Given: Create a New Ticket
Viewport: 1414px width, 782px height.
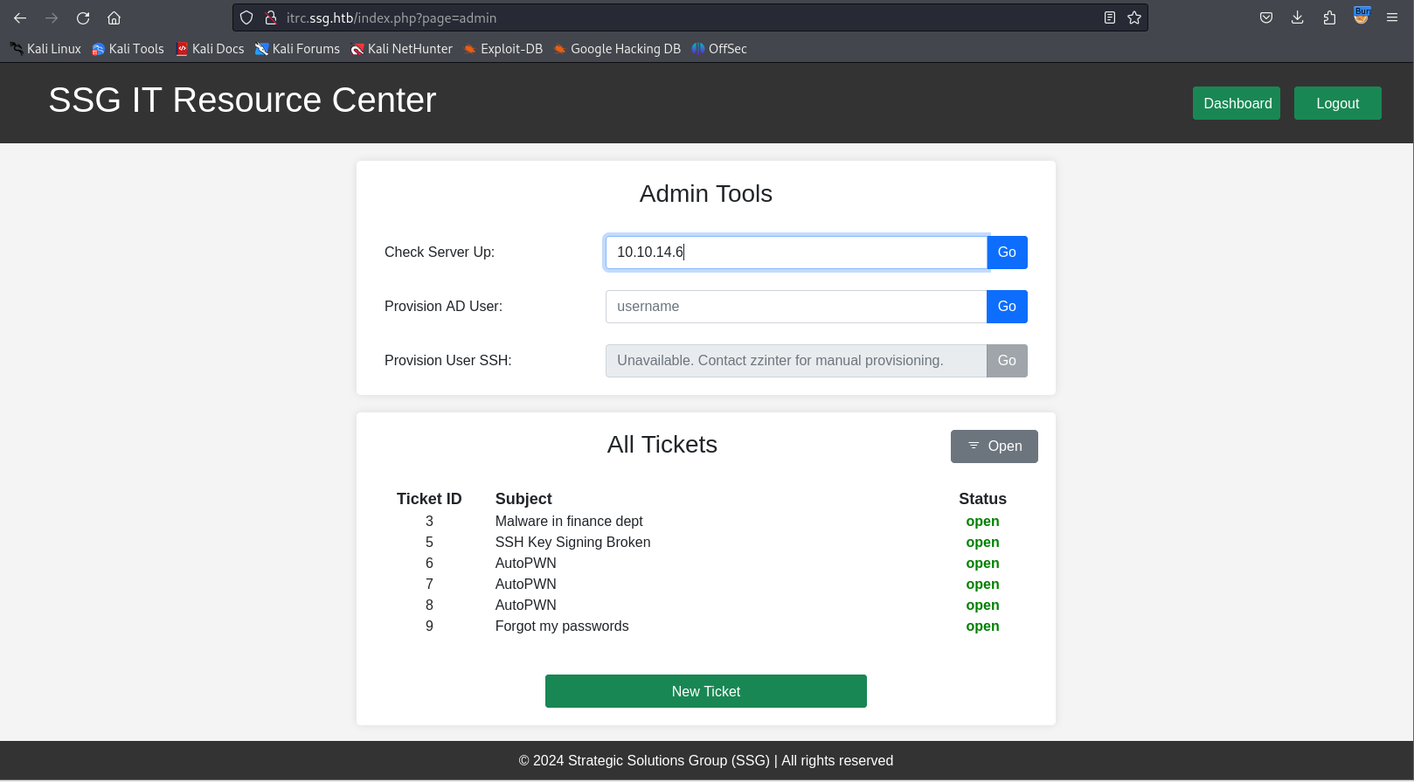Looking at the screenshot, I should point(706,691).
